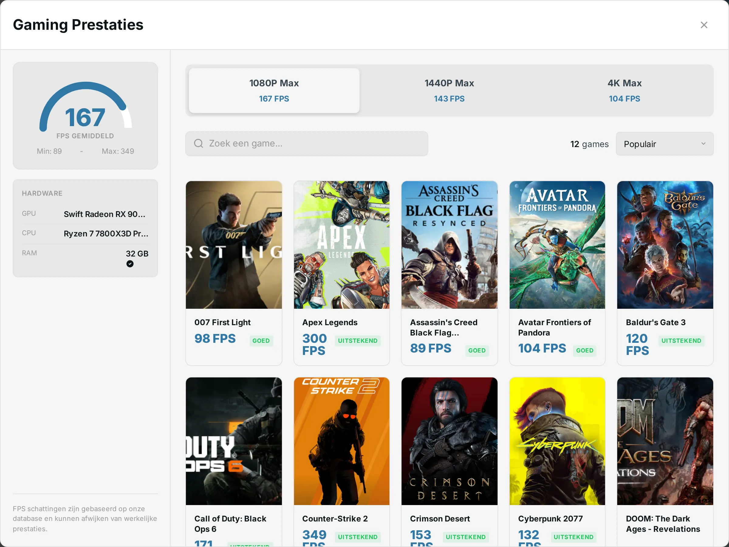
Task: Click the CPU value 'Ryzen 7 7800X3D Pr...'
Action: coord(106,234)
